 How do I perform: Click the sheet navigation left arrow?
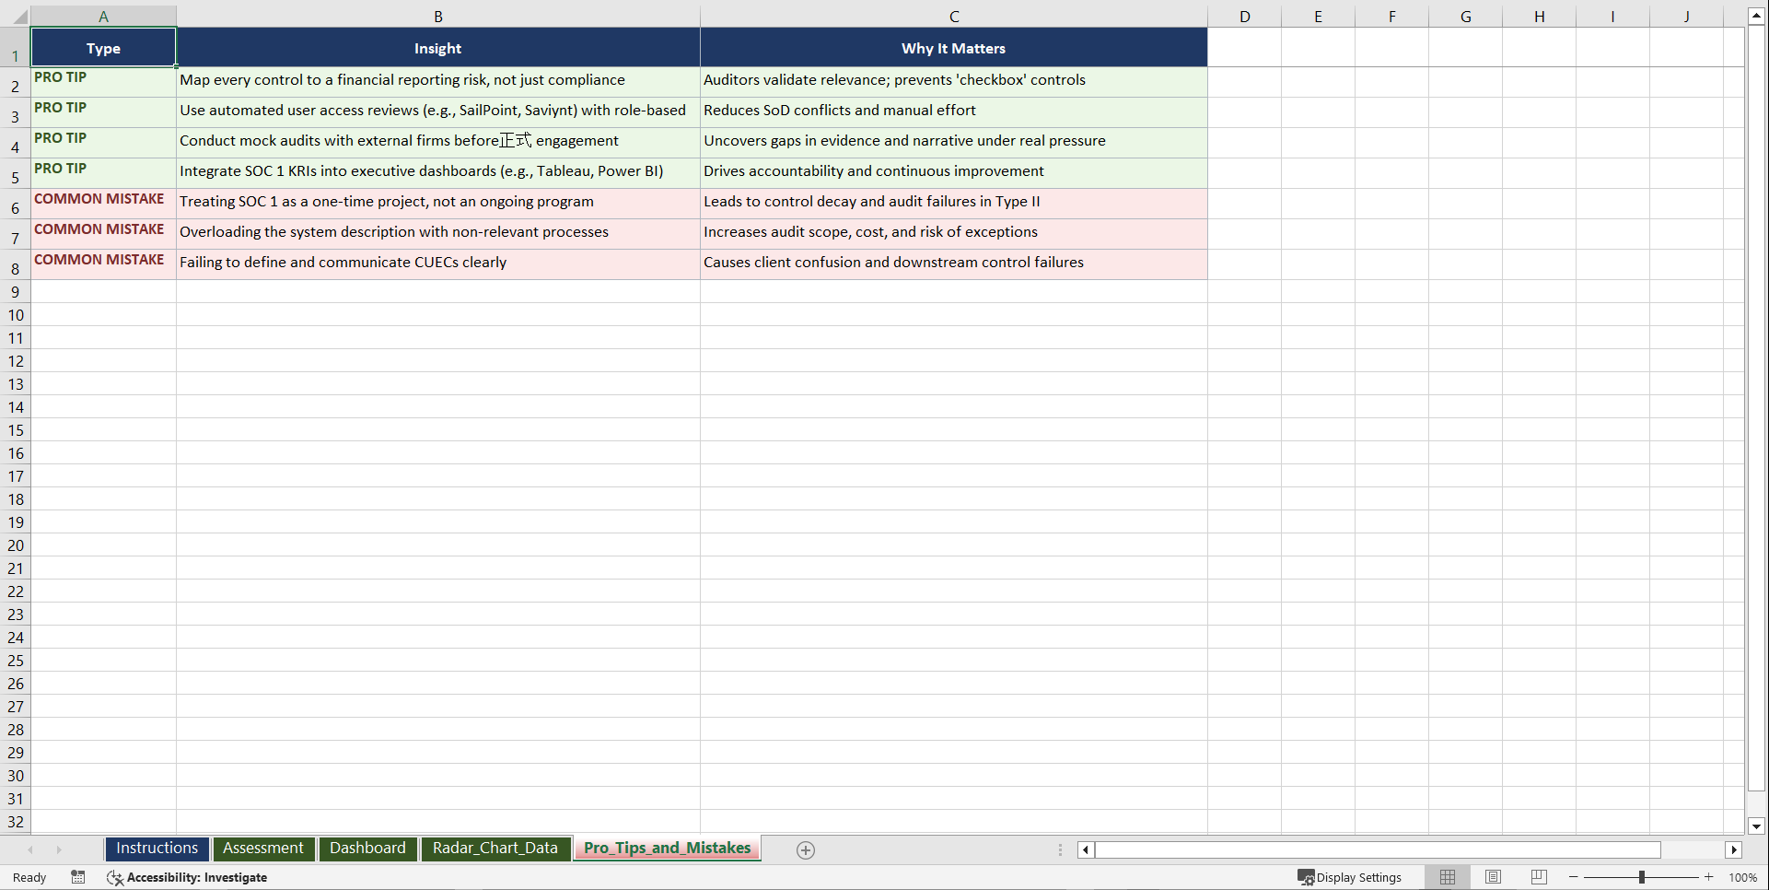click(30, 849)
